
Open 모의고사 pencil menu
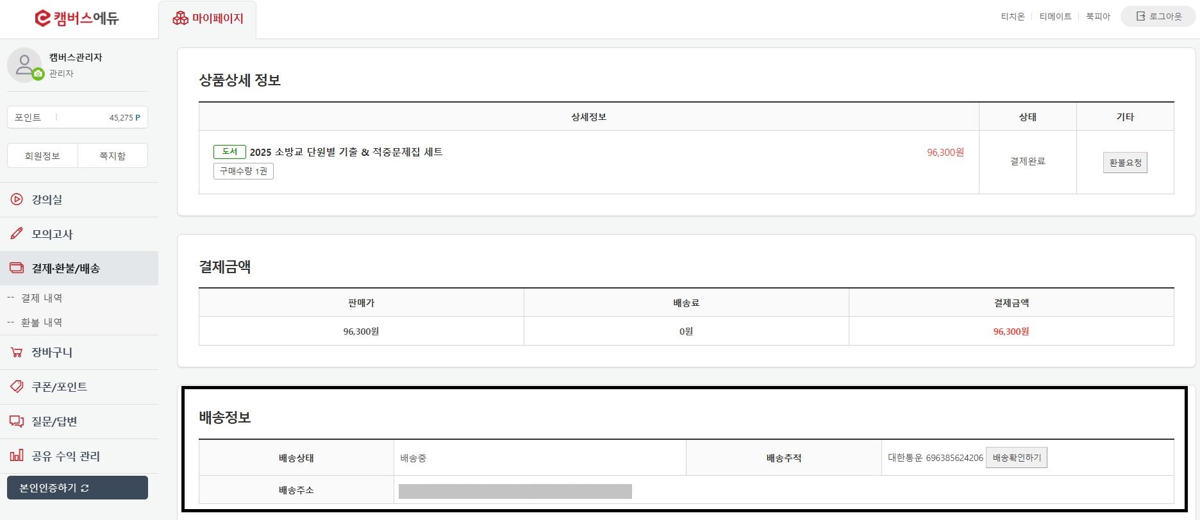click(51, 234)
